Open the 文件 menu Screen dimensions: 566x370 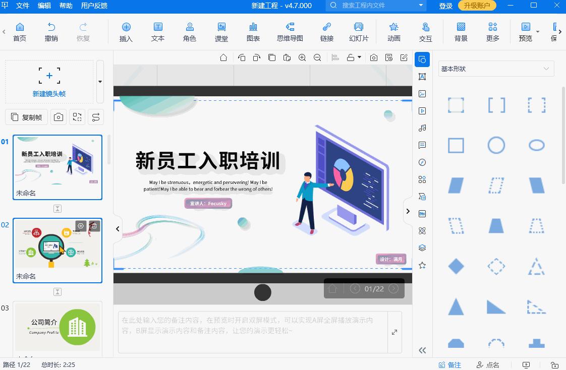[x=23, y=6]
